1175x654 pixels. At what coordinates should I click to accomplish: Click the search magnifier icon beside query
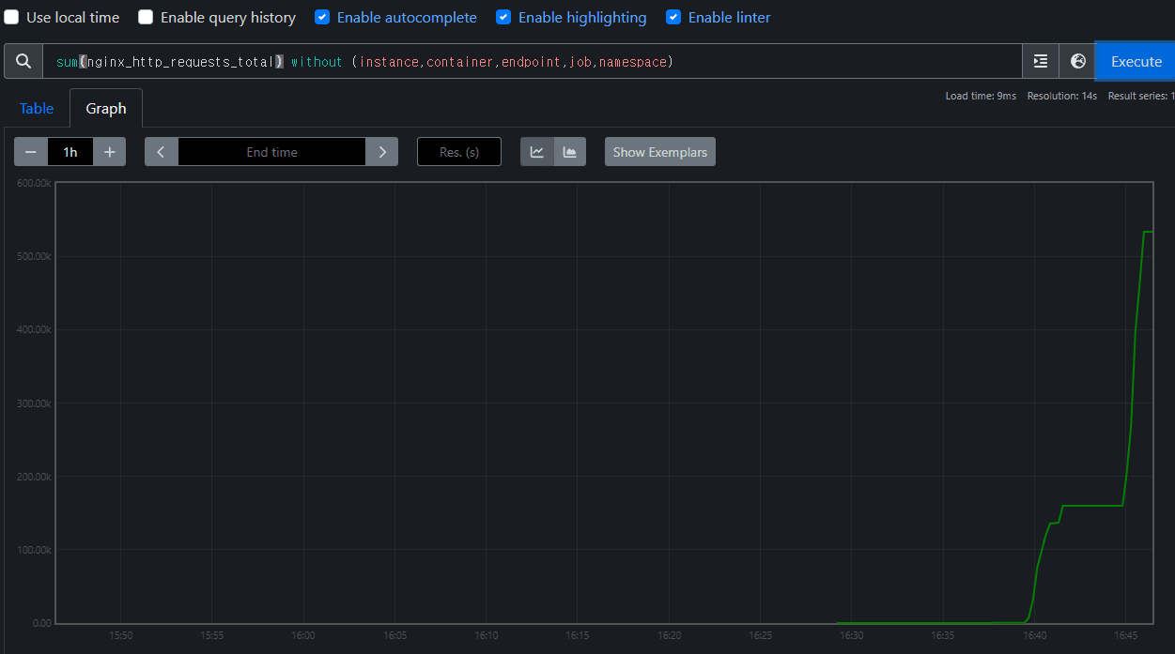click(23, 61)
